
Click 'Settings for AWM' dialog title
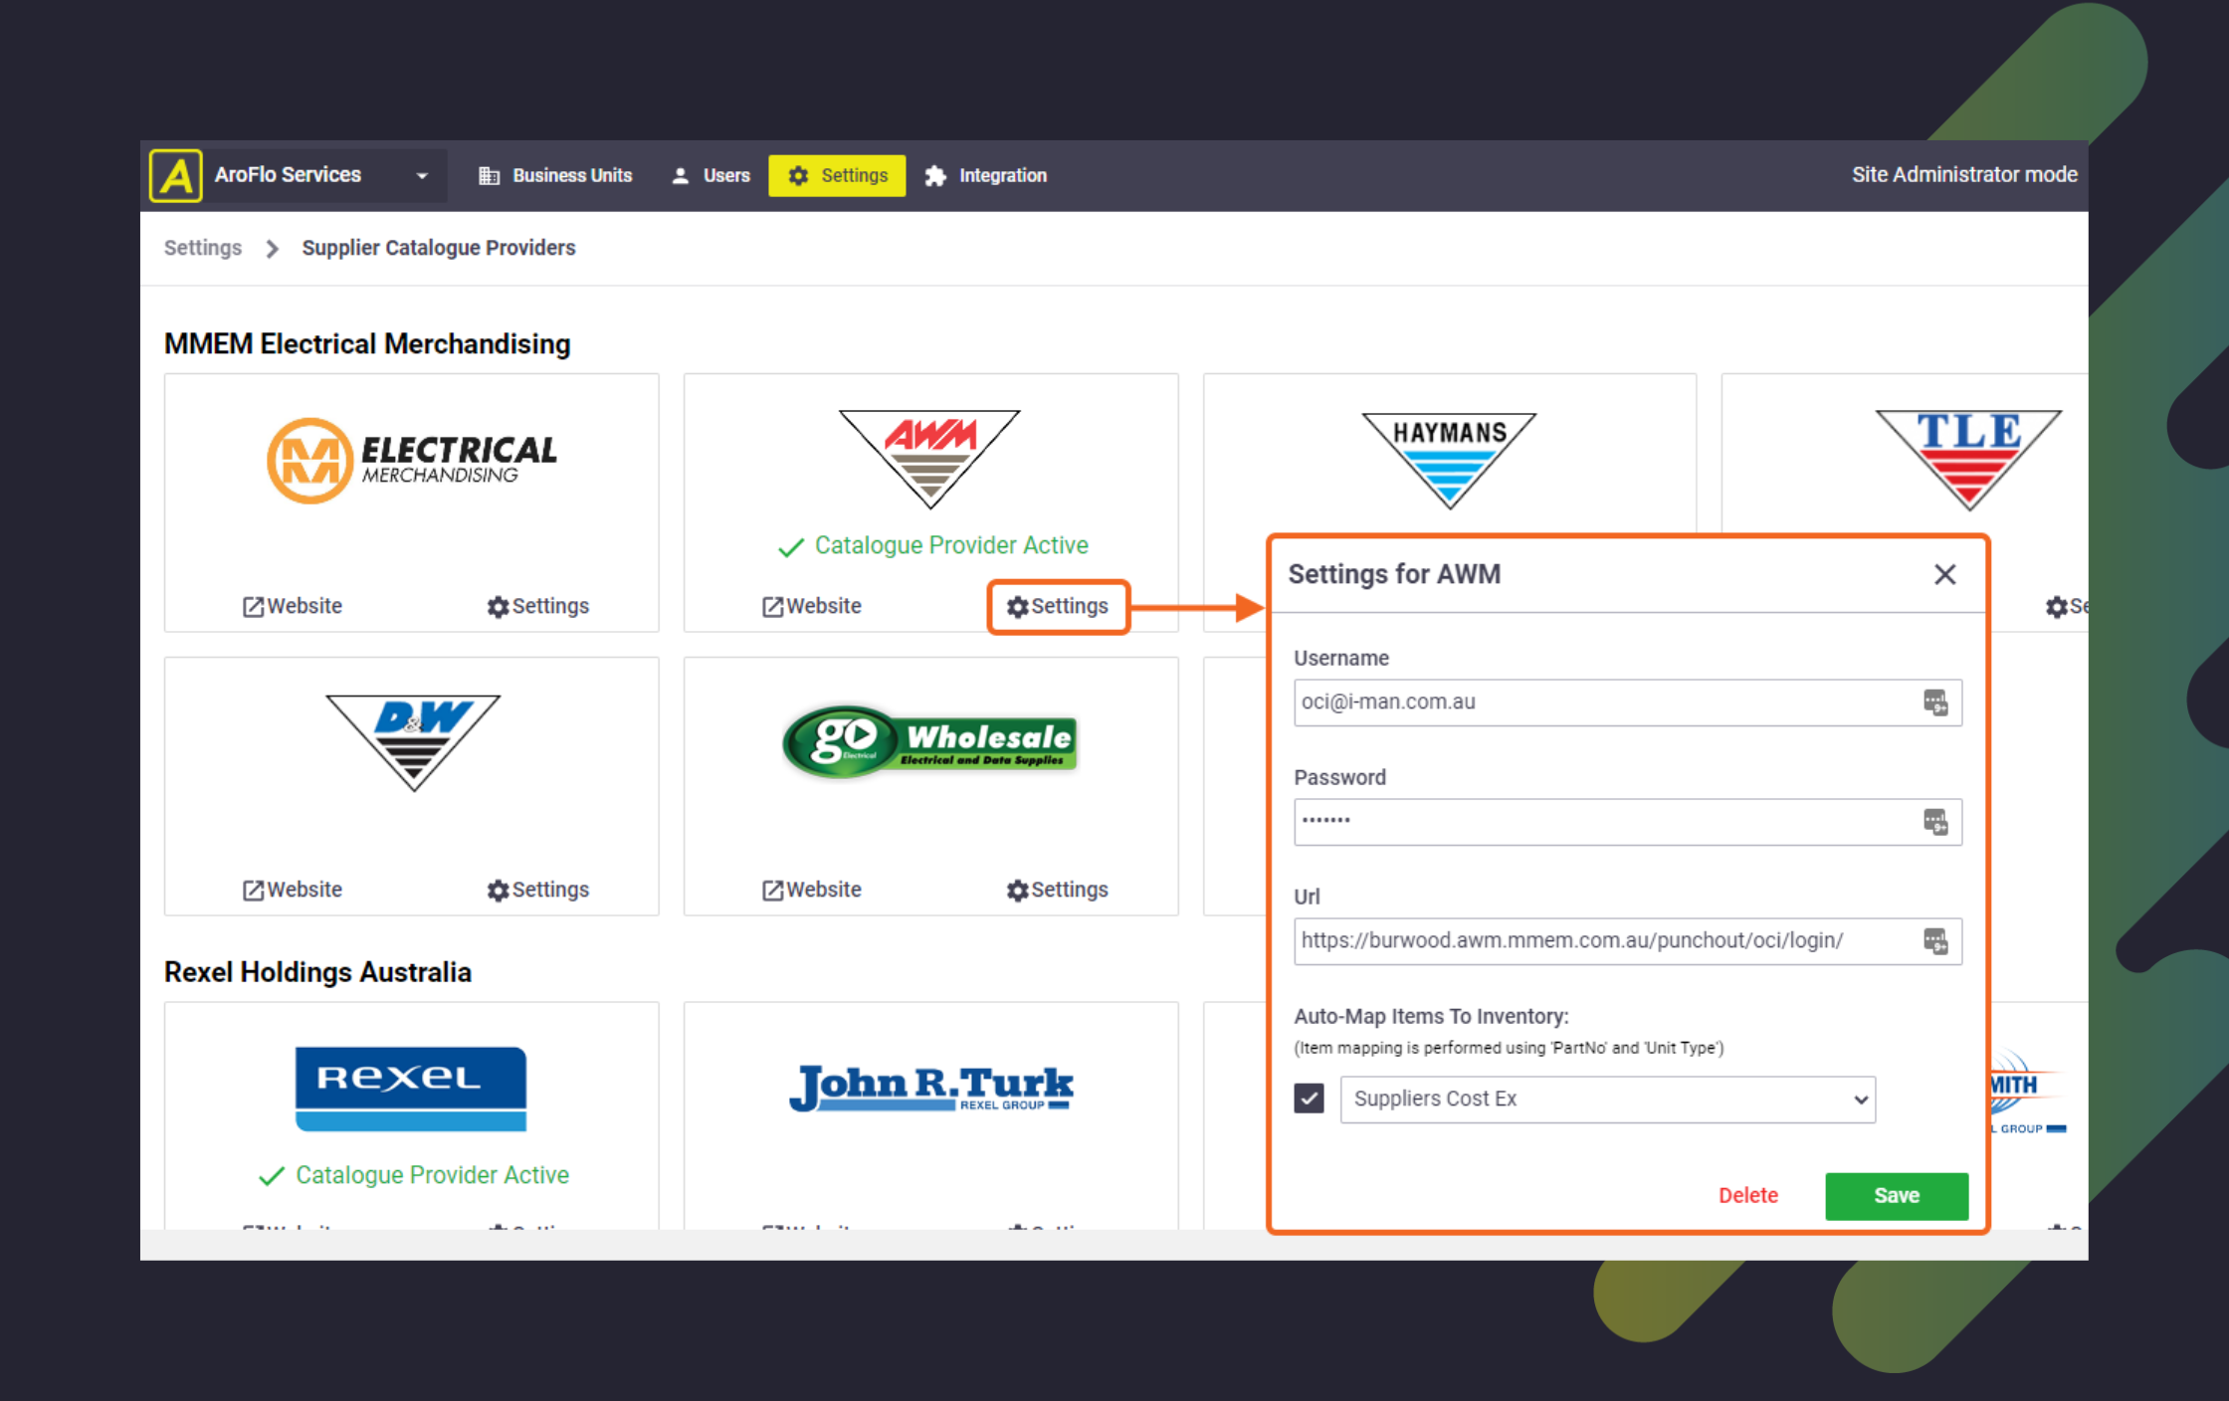pyautogui.click(x=1394, y=574)
